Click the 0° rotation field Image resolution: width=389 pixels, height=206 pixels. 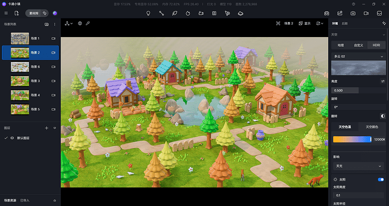tap(359, 107)
